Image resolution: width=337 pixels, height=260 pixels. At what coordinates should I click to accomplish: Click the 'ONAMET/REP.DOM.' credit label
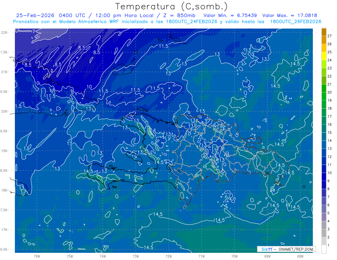[296, 249]
